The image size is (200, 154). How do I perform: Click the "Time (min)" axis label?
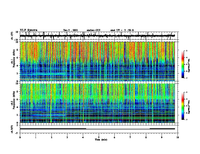pyautogui.click(x=101, y=140)
